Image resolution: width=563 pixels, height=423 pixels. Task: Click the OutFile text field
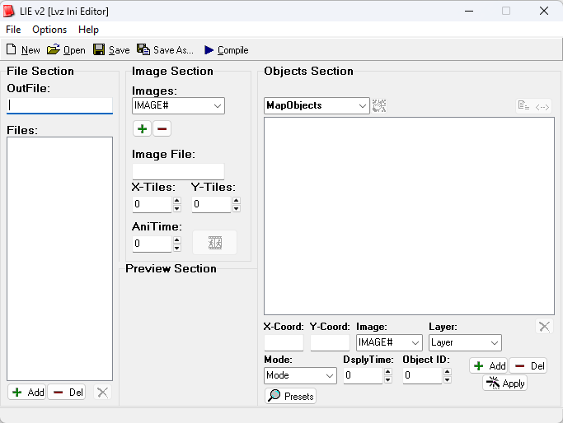(x=59, y=105)
